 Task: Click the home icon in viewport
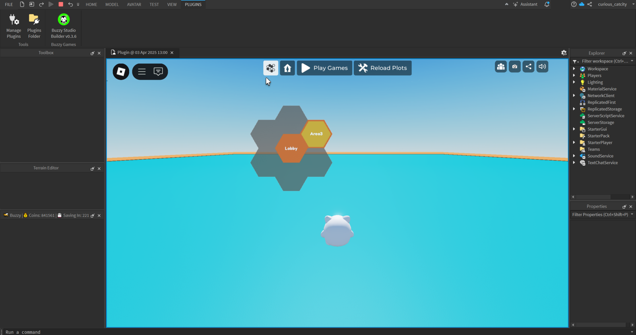click(x=287, y=68)
